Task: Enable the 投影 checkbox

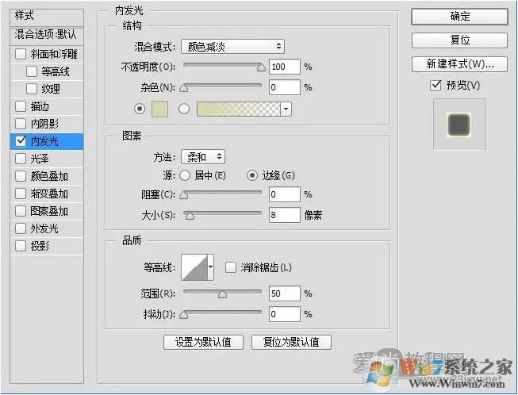Action: click(21, 246)
